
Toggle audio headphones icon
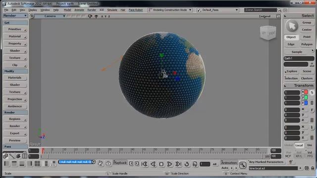tap(195, 164)
